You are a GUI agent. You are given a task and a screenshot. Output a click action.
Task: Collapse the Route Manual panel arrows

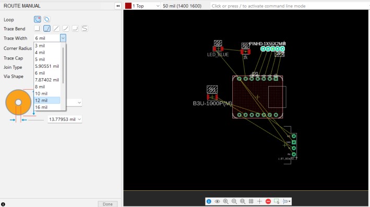pos(118,6)
